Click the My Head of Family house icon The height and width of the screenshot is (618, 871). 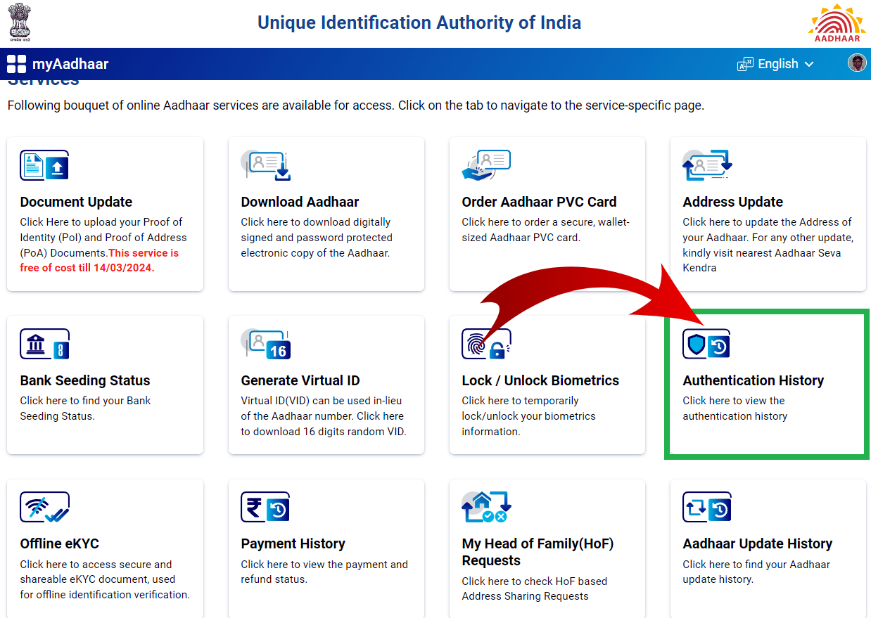point(486,507)
